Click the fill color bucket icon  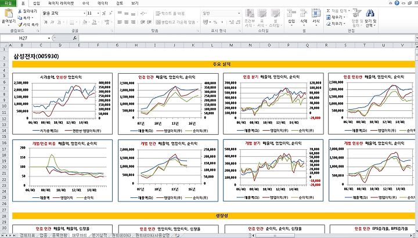[x=85, y=22]
